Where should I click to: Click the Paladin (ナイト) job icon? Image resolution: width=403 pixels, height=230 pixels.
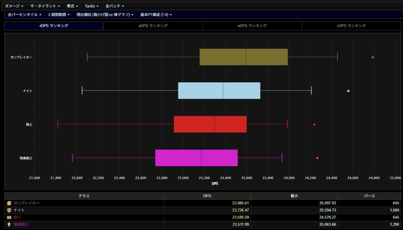click(9, 210)
